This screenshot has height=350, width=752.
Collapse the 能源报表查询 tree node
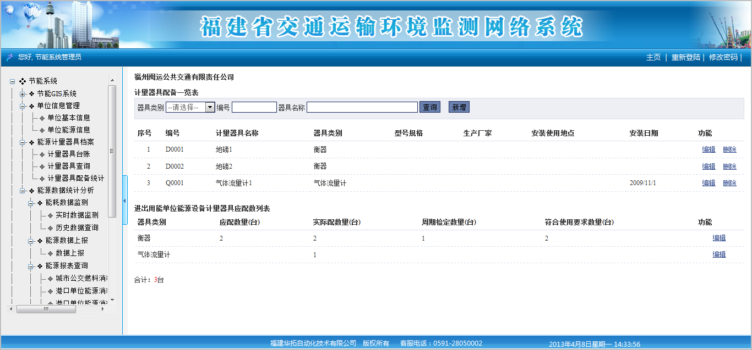coord(31,265)
